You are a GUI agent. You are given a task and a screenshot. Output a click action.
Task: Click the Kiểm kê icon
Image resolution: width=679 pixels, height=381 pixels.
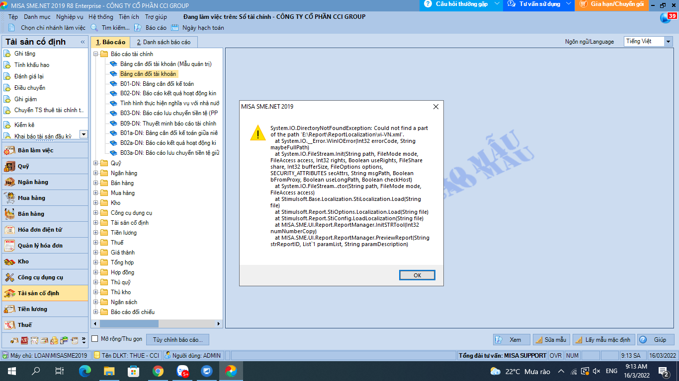(x=7, y=125)
